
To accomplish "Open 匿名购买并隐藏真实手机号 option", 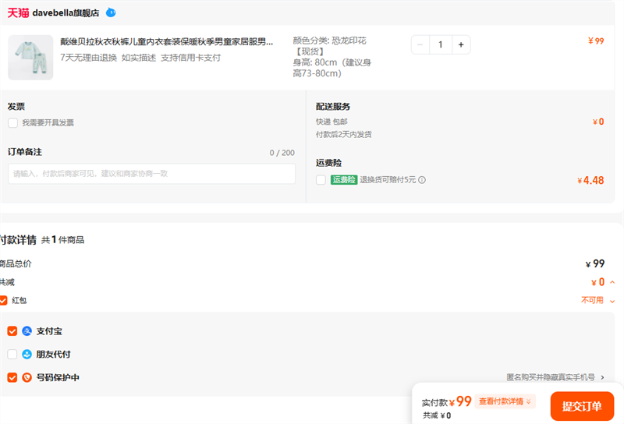I will point(554,377).
